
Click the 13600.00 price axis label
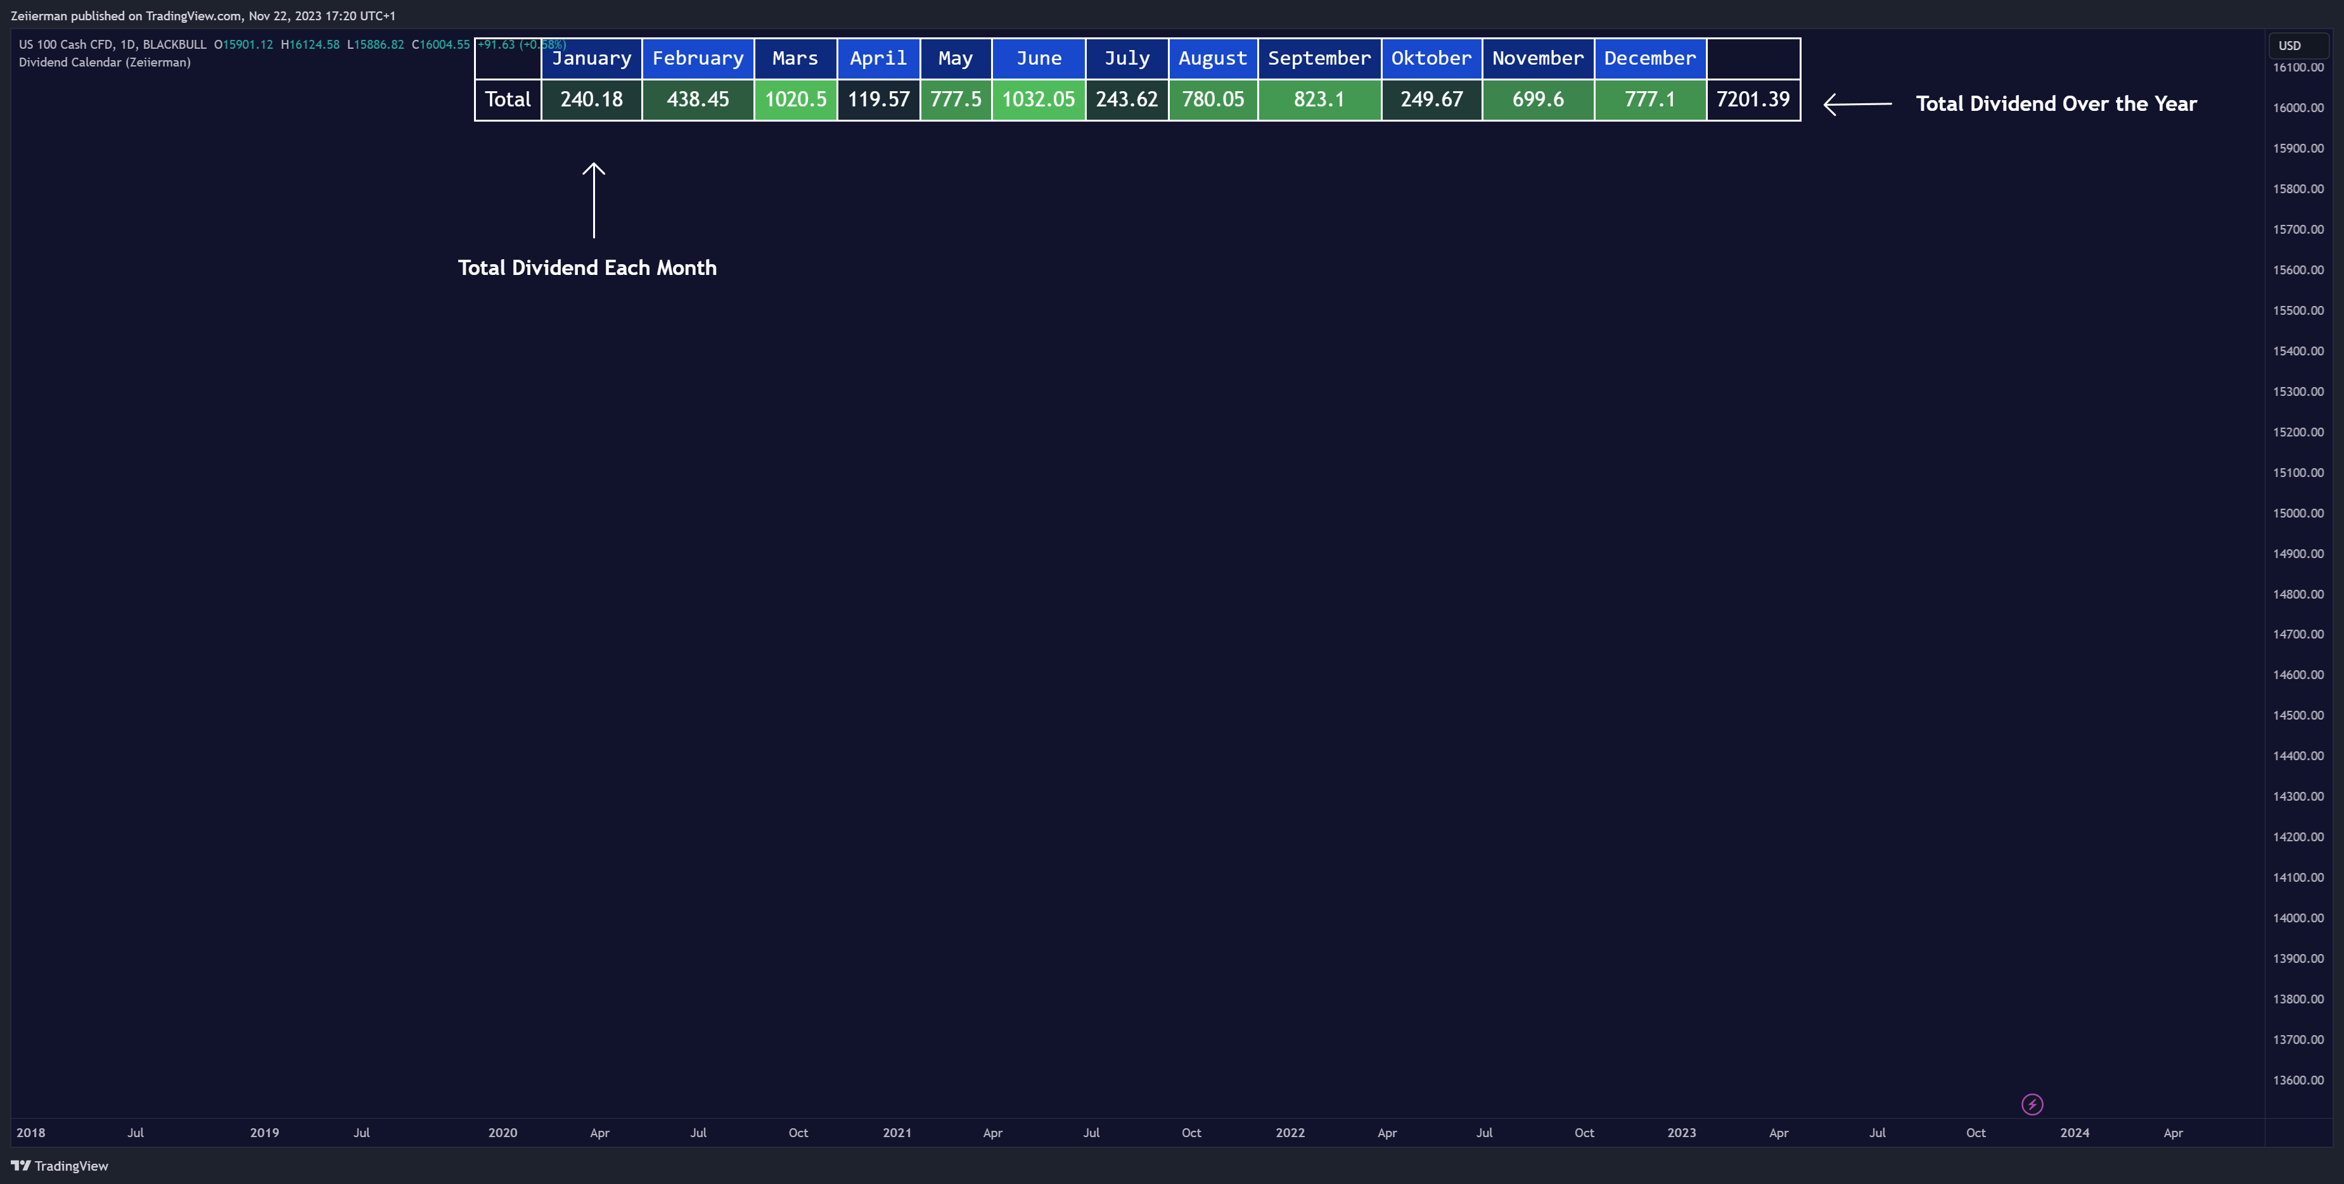click(2298, 1080)
